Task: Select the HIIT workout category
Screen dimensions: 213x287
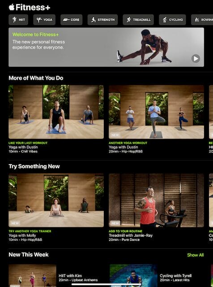Action: (18, 20)
